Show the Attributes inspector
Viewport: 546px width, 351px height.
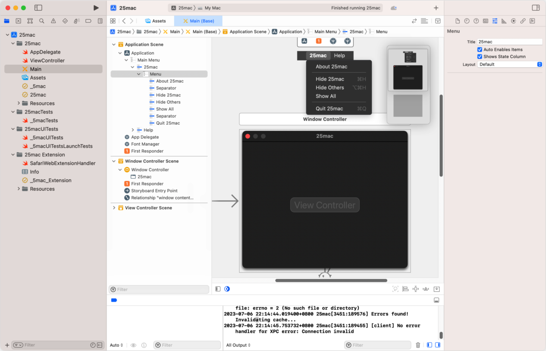495,21
